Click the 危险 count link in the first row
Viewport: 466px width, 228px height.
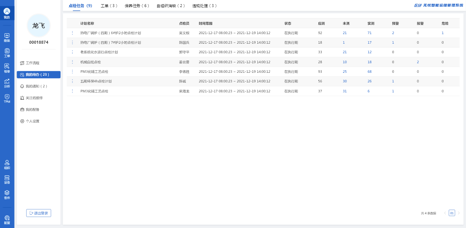click(x=442, y=33)
